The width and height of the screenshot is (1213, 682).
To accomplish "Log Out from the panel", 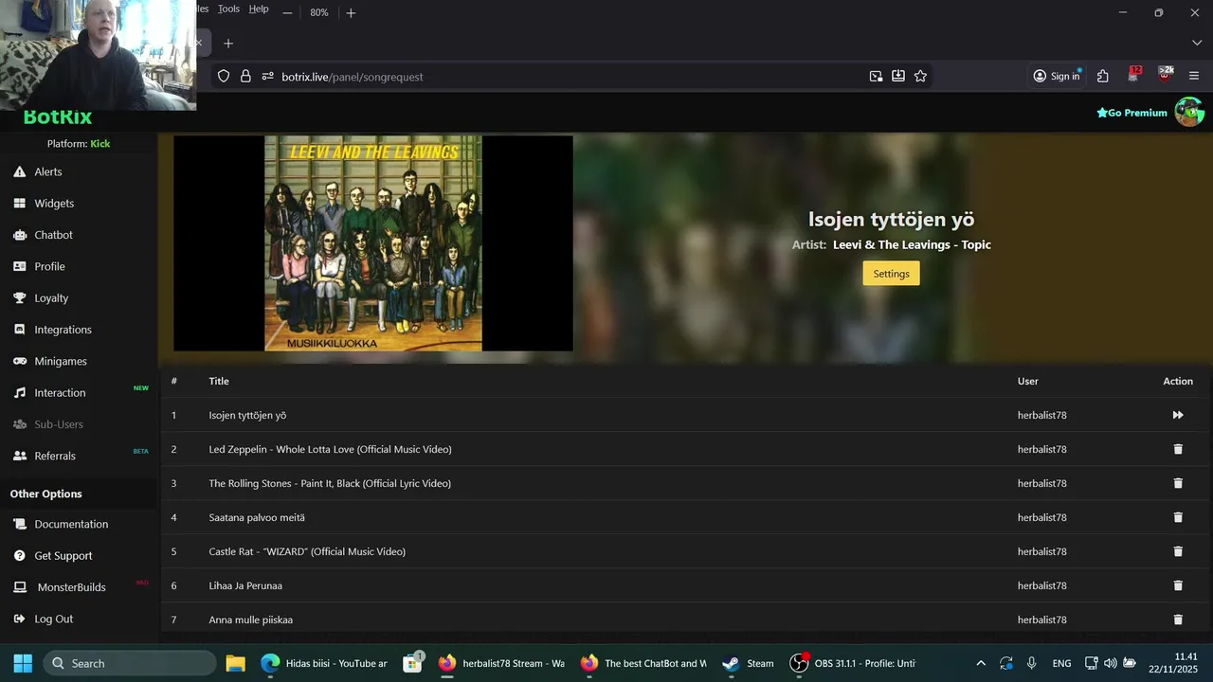I will click(x=53, y=619).
